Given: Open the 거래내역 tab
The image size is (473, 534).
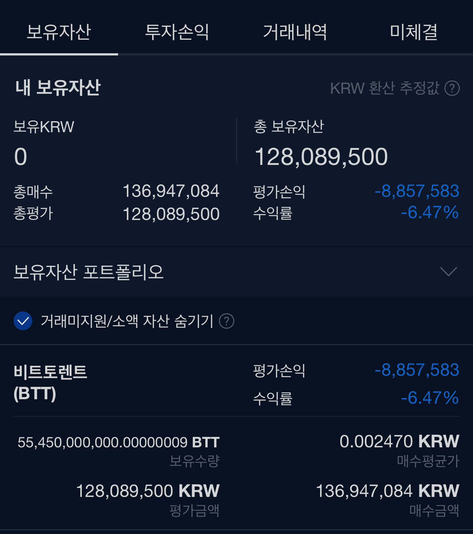Looking at the screenshot, I should click(296, 32).
